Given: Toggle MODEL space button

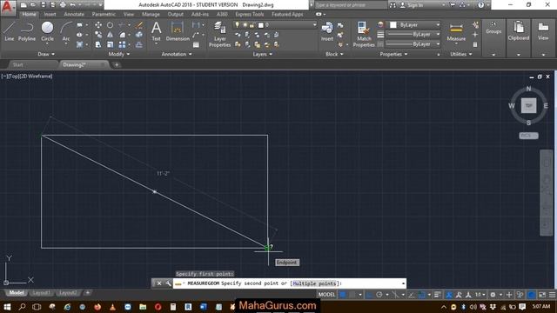Looking at the screenshot, I should point(326,295).
